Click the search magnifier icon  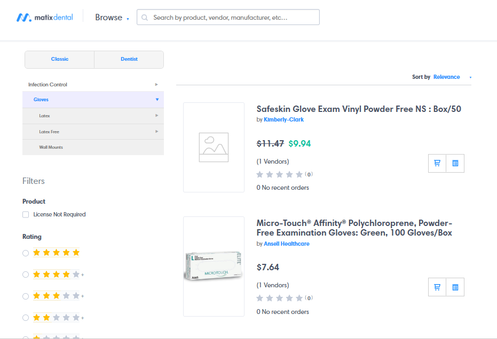[145, 18]
